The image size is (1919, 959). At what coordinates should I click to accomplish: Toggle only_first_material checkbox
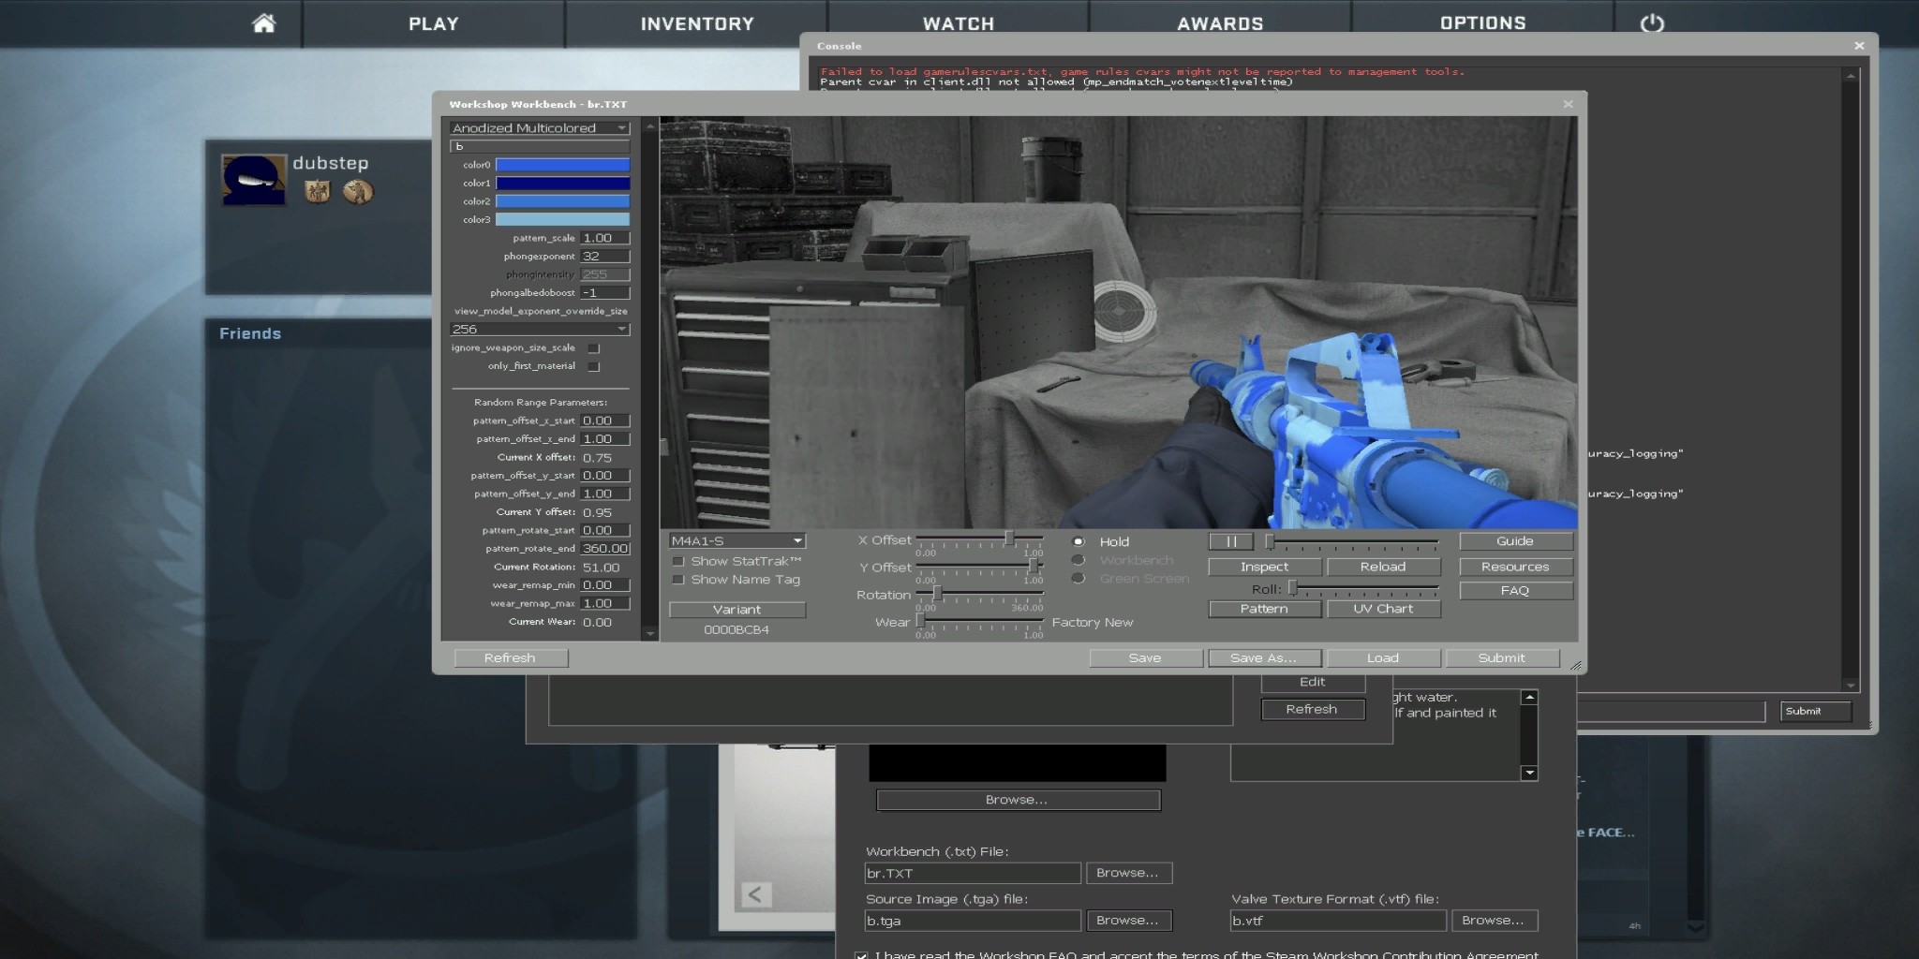click(x=593, y=366)
